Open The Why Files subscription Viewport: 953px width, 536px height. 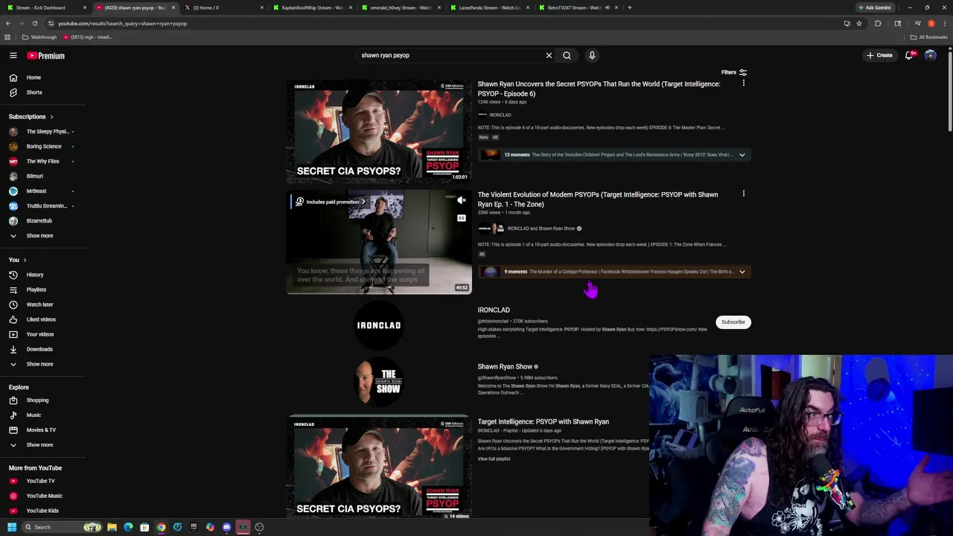point(42,162)
